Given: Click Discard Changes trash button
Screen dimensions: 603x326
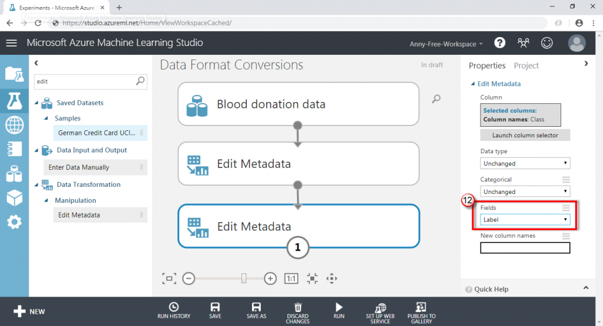Looking at the screenshot, I should point(297,313).
